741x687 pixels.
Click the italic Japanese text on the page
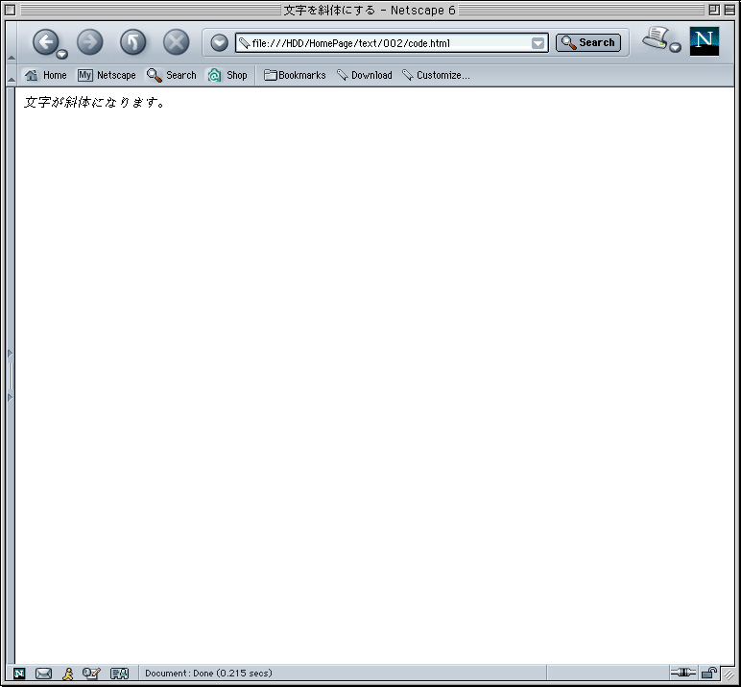coord(94,102)
